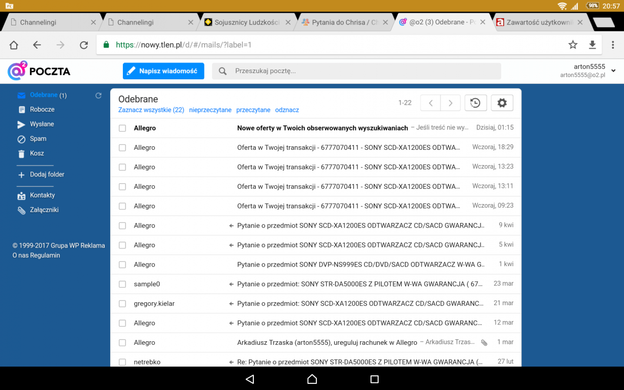Click the odznacz link

[287, 110]
